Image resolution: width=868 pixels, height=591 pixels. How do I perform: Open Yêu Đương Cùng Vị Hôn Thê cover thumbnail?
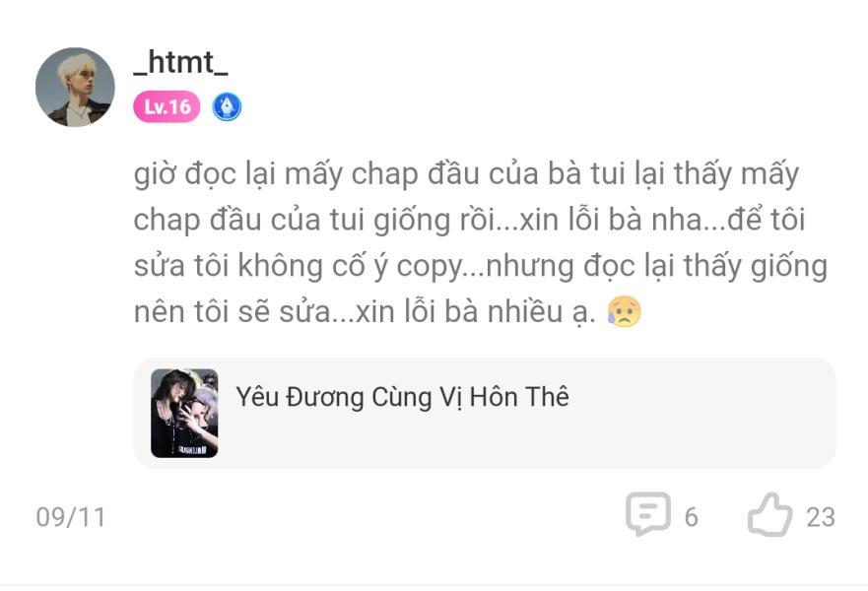coord(184,414)
